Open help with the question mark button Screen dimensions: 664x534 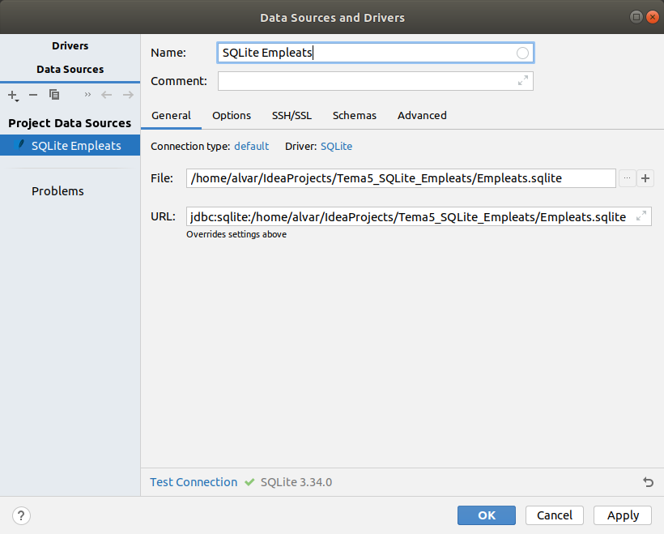coord(22,515)
